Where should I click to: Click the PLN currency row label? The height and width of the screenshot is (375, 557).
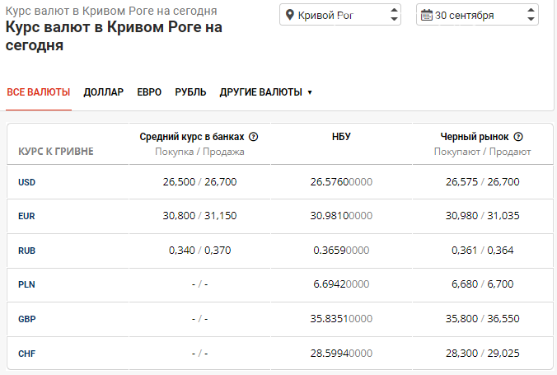click(x=26, y=284)
